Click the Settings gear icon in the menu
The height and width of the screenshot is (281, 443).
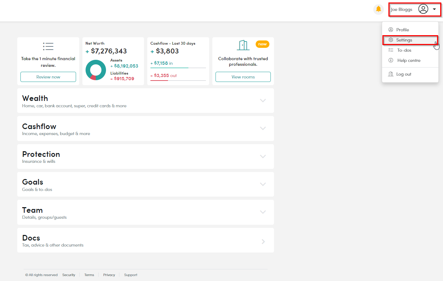391,40
